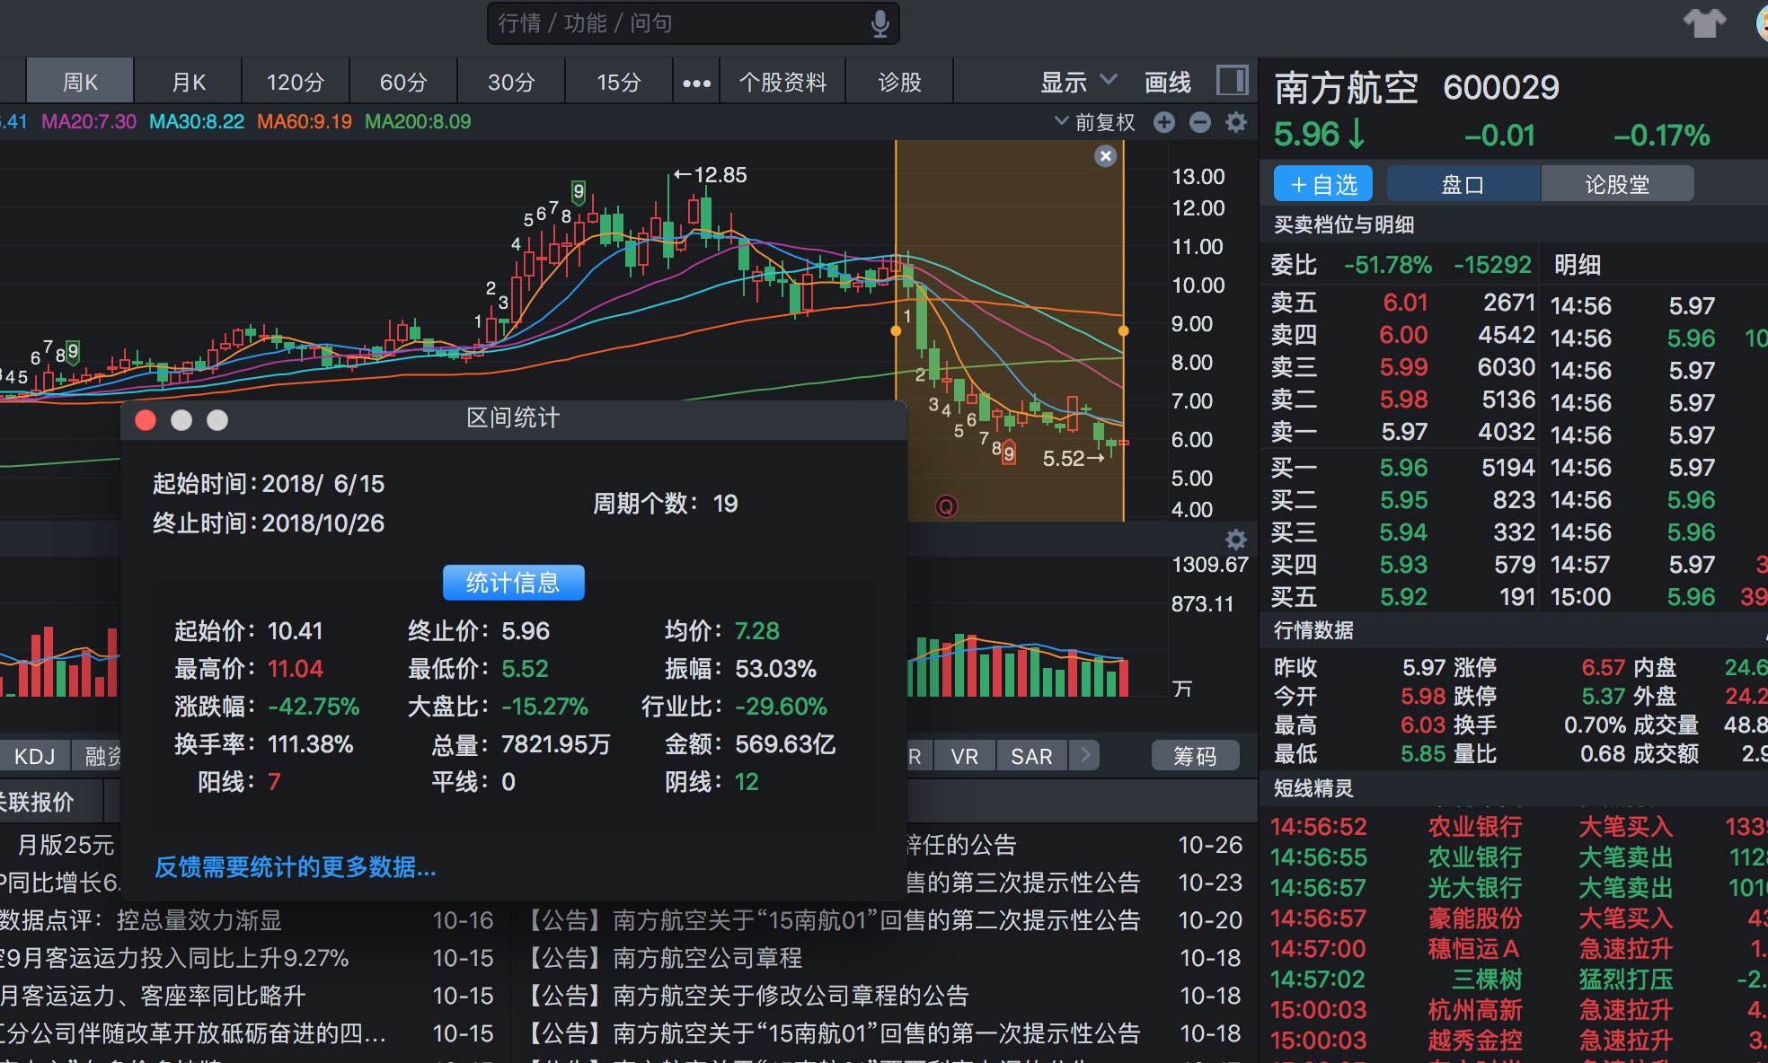Open more timeframe options ellipsis

pyautogui.click(x=696, y=83)
